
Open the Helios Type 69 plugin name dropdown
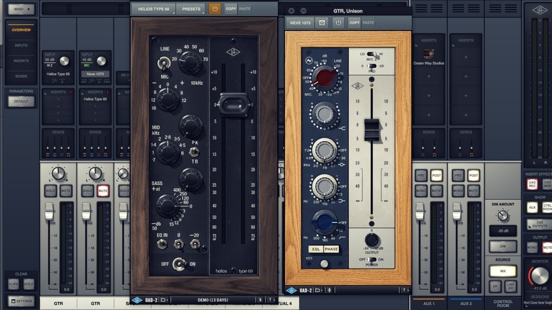(x=154, y=9)
